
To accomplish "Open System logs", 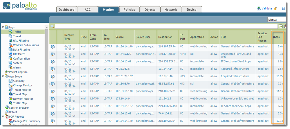I will coord(17,63).
